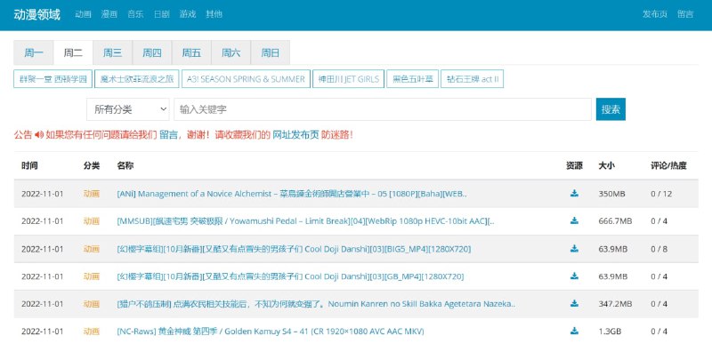Image resolution: width=712 pixels, height=344 pixels.
Task: Click the 666.7MB size cell
Action: coord(615,221)
